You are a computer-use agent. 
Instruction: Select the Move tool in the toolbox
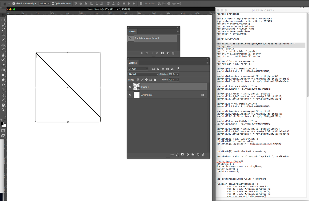point(3,15)
